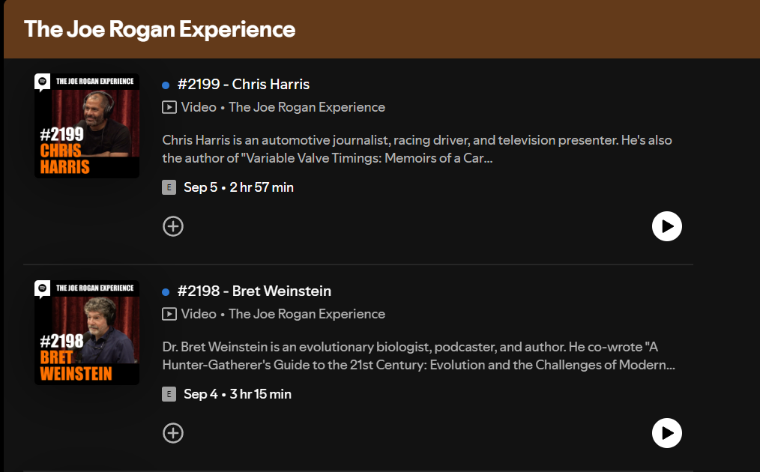Play episode #2198 with Bret Weinstein
Viewport: 760px width, 472px height.
[666, 433]
